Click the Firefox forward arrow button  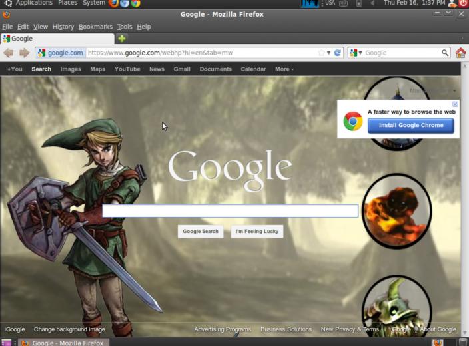click(24, 53)
